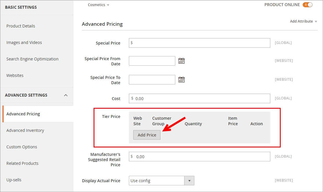Viewport: 323px width, 192px height.
Task: Click the Quantity column header
Action: (193, 124)
